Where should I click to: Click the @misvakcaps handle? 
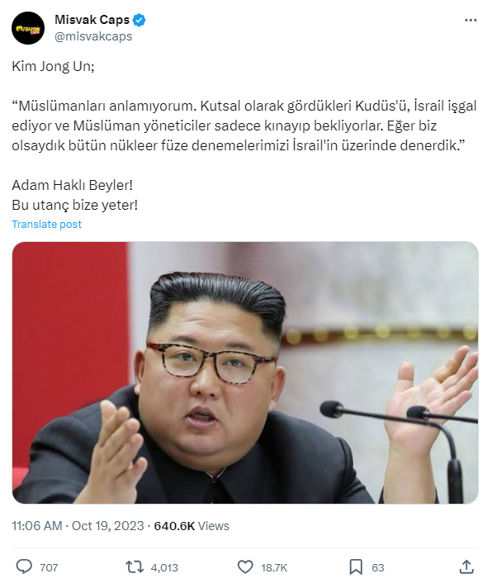[93, 36]
